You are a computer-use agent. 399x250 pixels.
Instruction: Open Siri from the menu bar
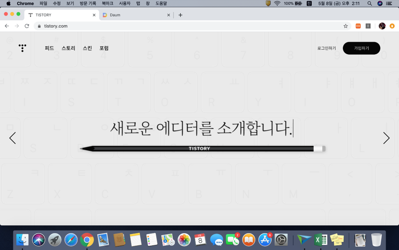(x=380, y=3)
